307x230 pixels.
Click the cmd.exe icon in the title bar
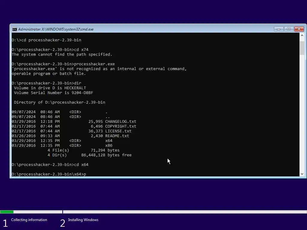pos(15,29)
